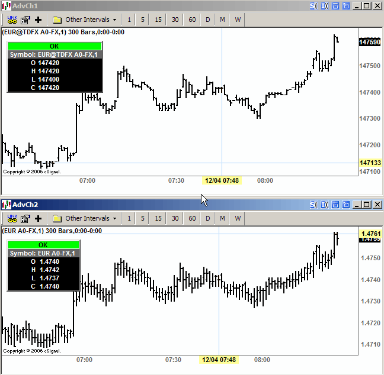Select the 60-minute interval in AdvCh2
384x375 pixels.
(x=192, y=218)
